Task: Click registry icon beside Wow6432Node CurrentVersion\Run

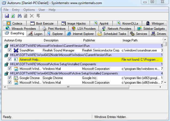Action: click(x=7, y=55)
